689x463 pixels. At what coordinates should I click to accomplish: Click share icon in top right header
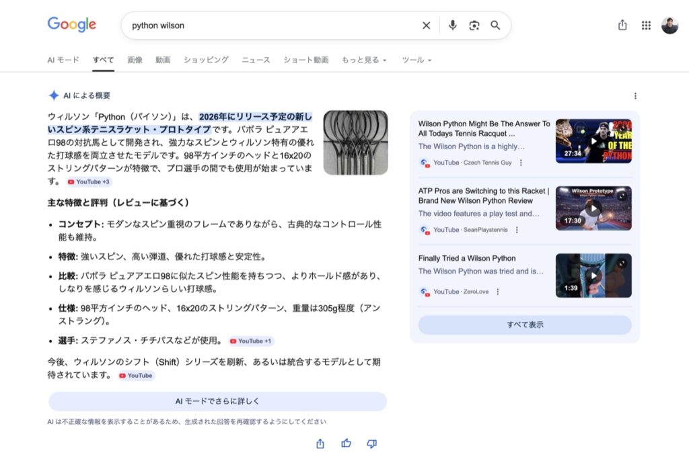[622, 25]
